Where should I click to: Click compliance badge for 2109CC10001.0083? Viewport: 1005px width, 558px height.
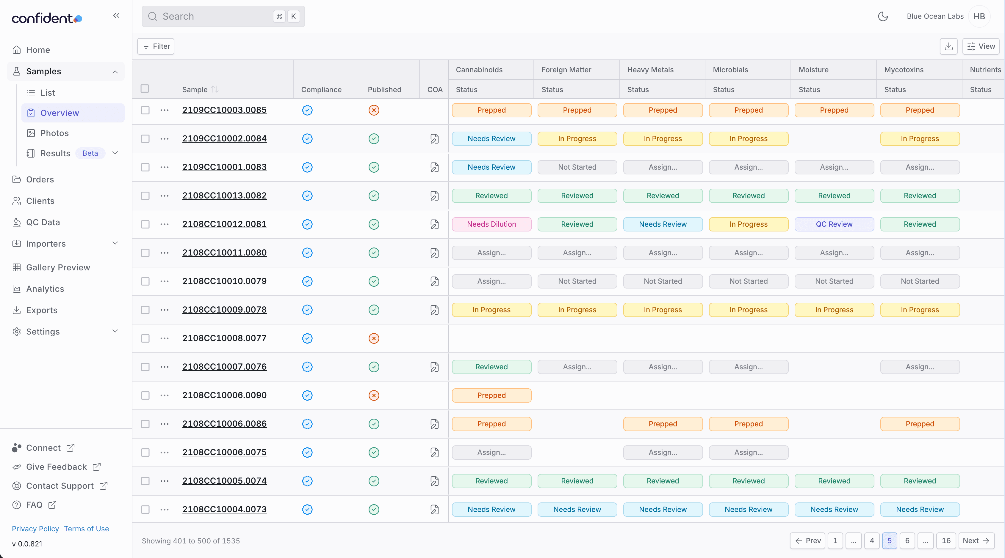coord(307,167)
